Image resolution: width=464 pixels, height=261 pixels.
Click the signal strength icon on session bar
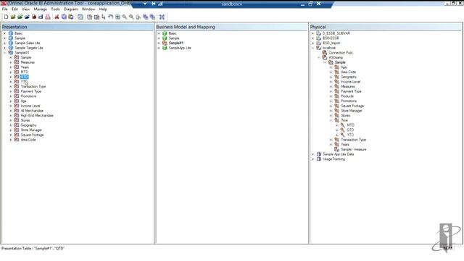point(160,4)
